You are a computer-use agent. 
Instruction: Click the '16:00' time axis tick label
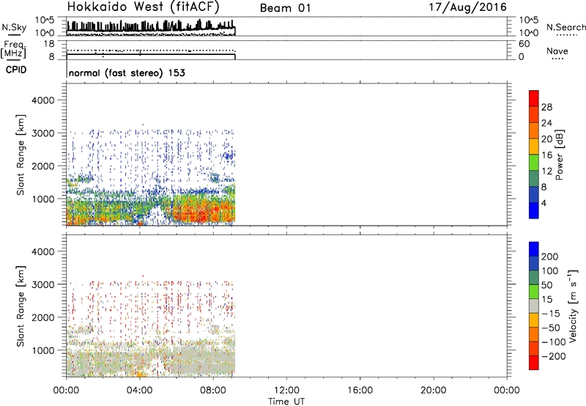[360, 391]
